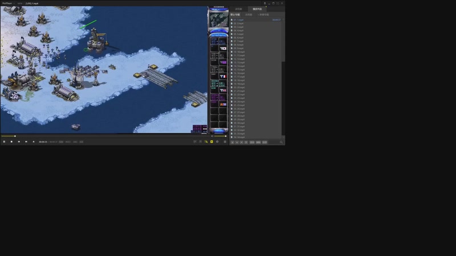Search the playlist with magnifier icon

[x=281, y=142]
